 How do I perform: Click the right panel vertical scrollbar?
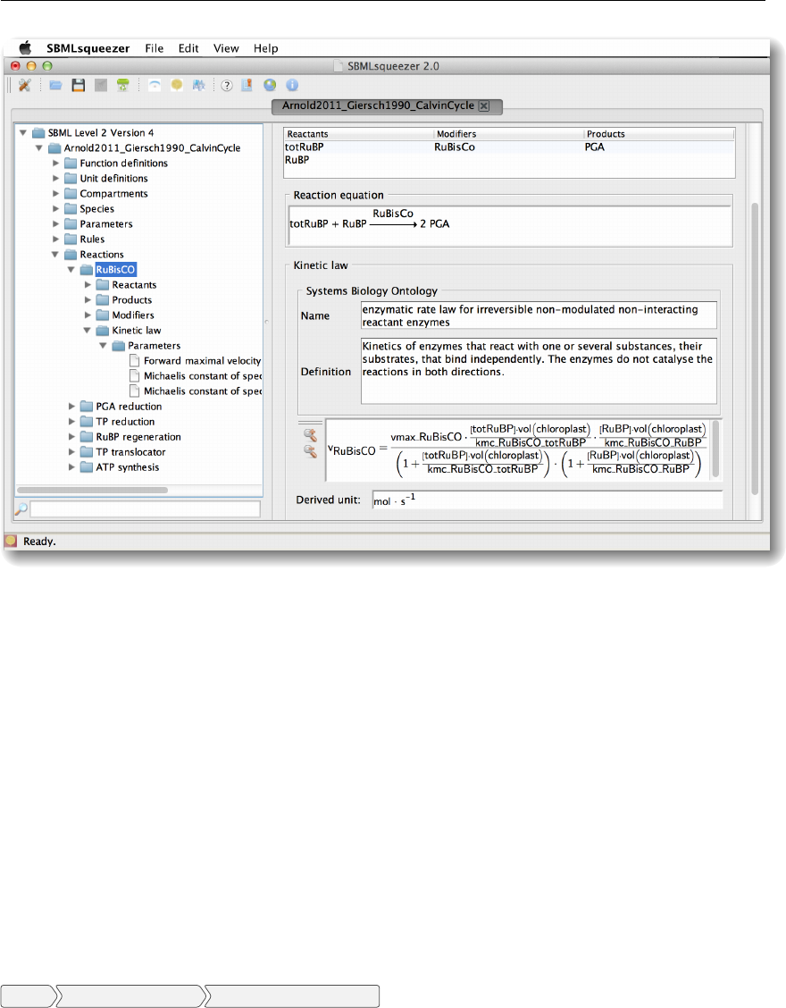[x=755, y=349]
